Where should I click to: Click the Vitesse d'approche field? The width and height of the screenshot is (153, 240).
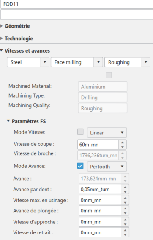100,222
